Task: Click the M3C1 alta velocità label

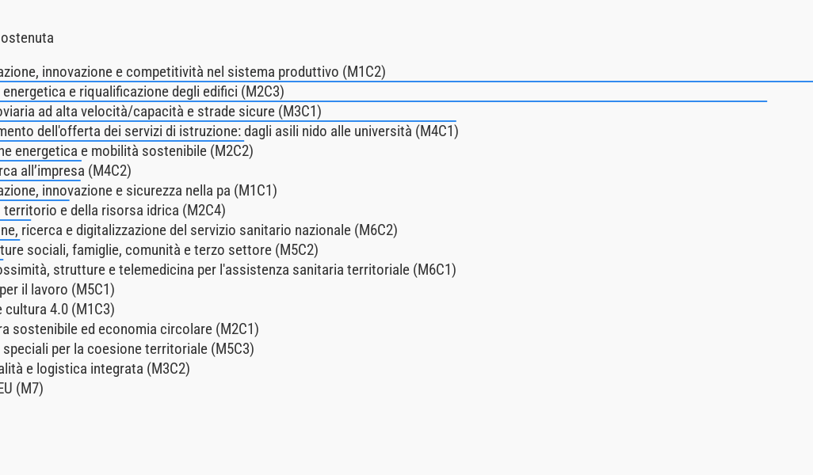Action: click(x=161, y=112)
